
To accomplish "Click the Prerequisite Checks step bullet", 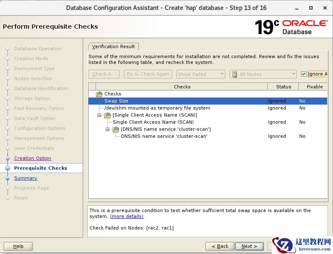I will click(x=7, y=168).
